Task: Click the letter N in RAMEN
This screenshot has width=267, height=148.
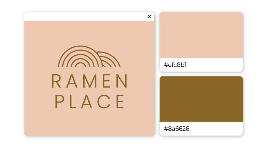Action: point(122,81)
